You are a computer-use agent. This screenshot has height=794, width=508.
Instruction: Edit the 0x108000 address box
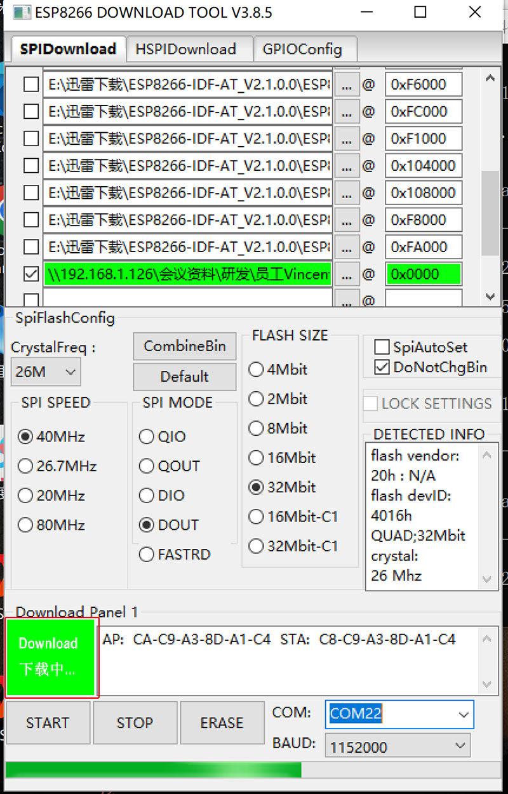point(424,193)
